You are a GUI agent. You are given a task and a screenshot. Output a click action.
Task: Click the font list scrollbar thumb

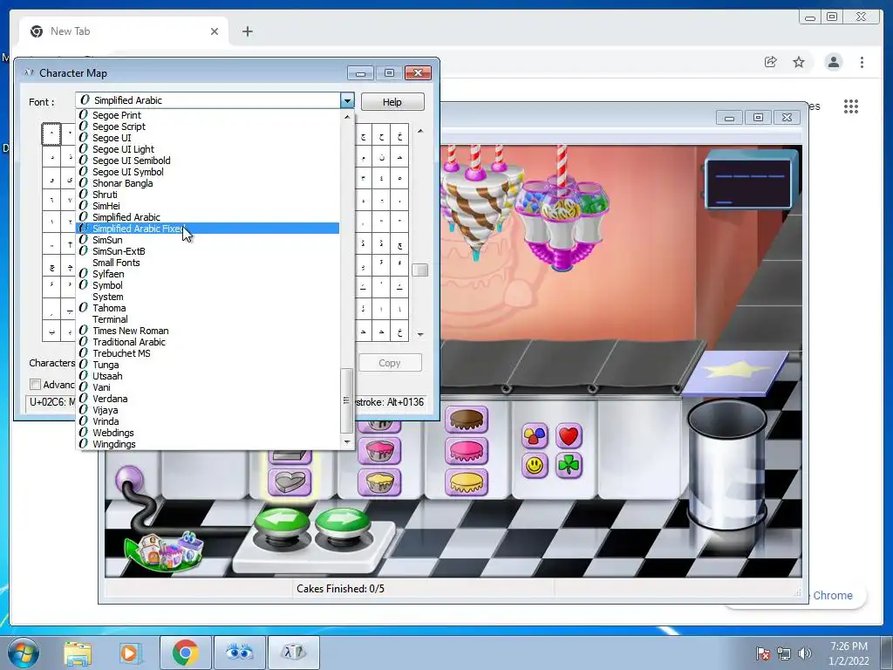click(346, 400)
